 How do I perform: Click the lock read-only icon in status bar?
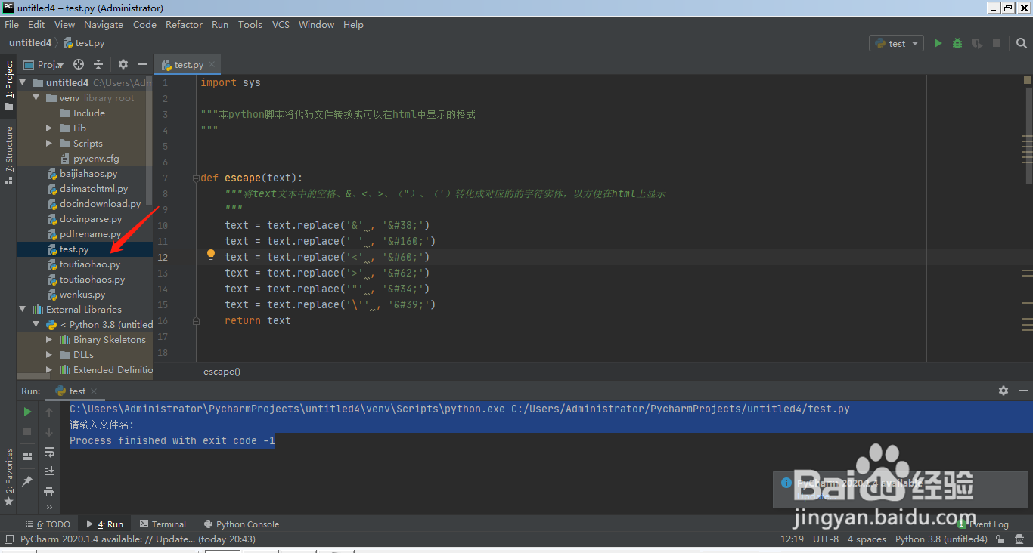tap(1000, 539)
